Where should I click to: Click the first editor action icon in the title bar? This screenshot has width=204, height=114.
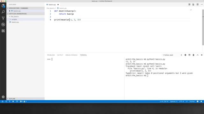[x=189, y=4]
